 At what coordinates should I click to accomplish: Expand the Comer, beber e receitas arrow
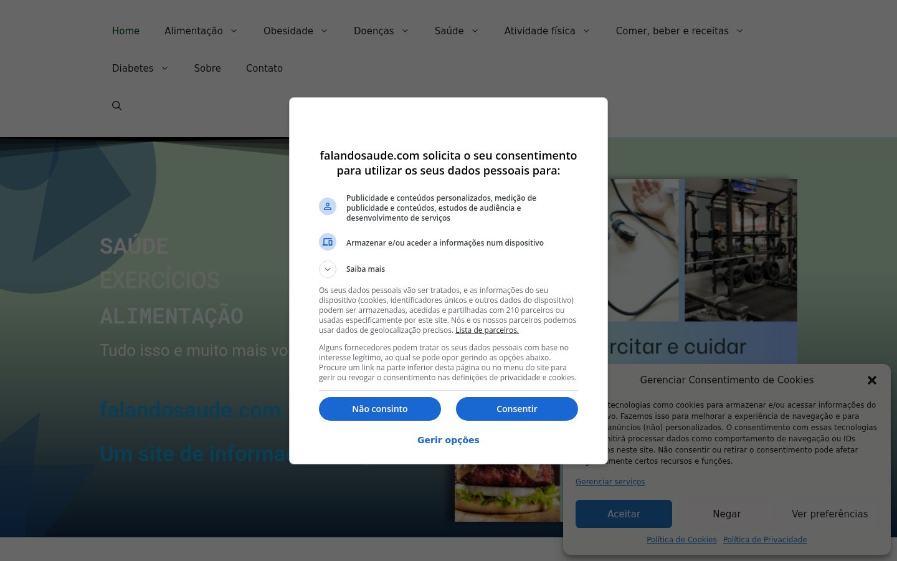click(739, 31)
